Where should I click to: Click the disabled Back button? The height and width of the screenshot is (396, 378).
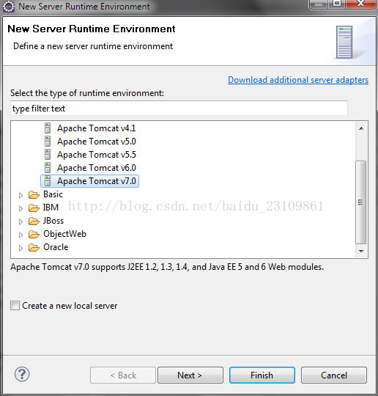click(123, 375)
